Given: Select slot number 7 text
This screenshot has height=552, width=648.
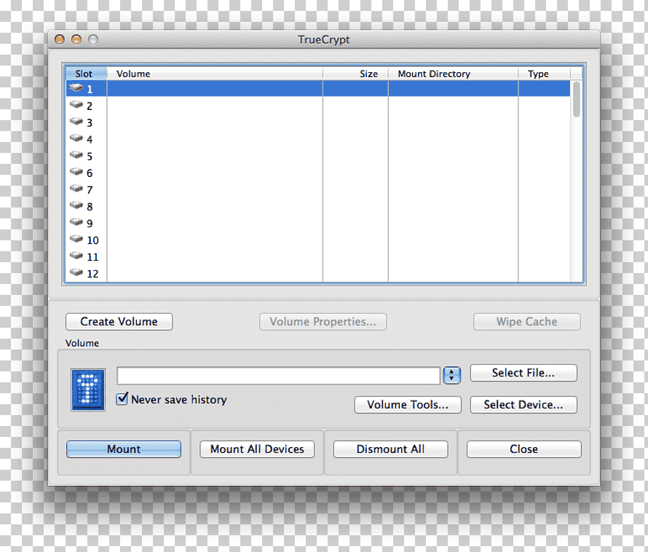Looking at the screenshot, I should [90, 190].
